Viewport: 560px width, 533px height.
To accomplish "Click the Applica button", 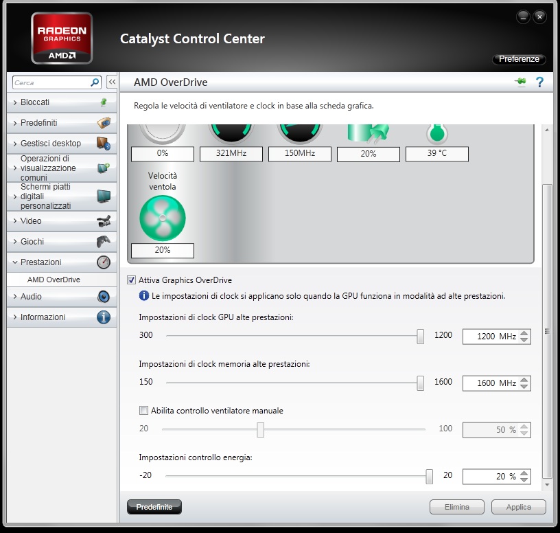I will pyautogui.click(x=519, y=507).
